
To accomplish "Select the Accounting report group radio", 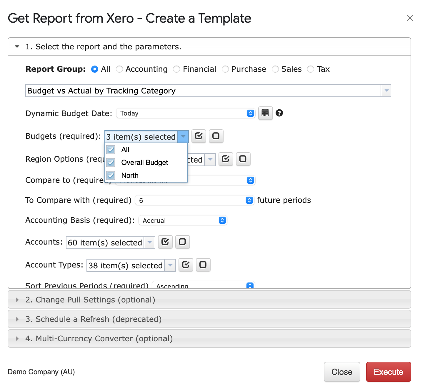I will pyautogui.click(x=119, y=69).
